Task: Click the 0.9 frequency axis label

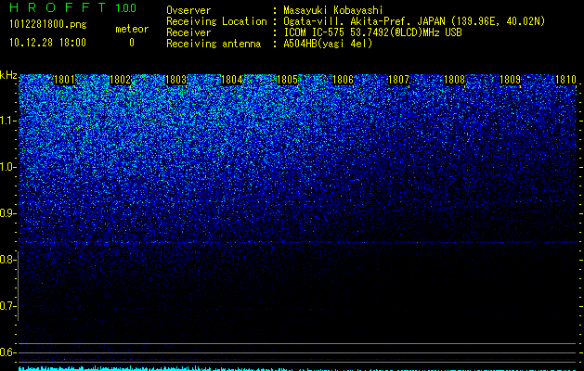Action: [7, 213]
